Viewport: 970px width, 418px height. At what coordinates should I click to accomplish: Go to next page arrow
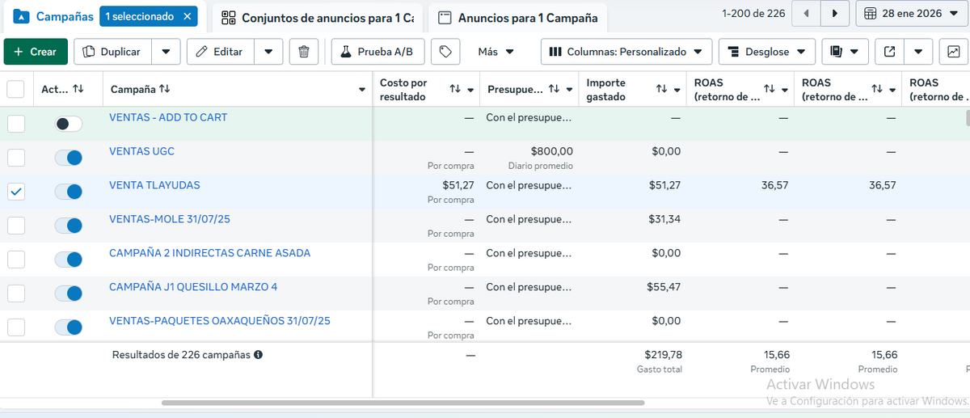click(835, 14)
